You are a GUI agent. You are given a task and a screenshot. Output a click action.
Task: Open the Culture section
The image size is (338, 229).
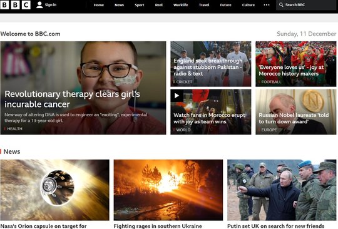click(x=248, y=5)
